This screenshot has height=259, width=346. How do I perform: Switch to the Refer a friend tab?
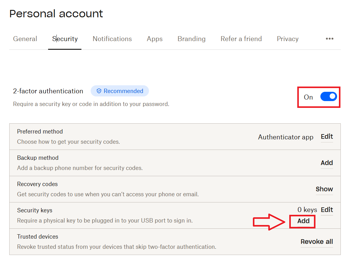point(241,39)
